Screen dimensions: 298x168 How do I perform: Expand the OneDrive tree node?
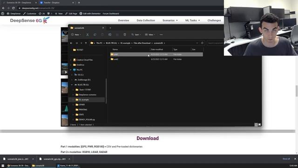(x=71, y=65)
